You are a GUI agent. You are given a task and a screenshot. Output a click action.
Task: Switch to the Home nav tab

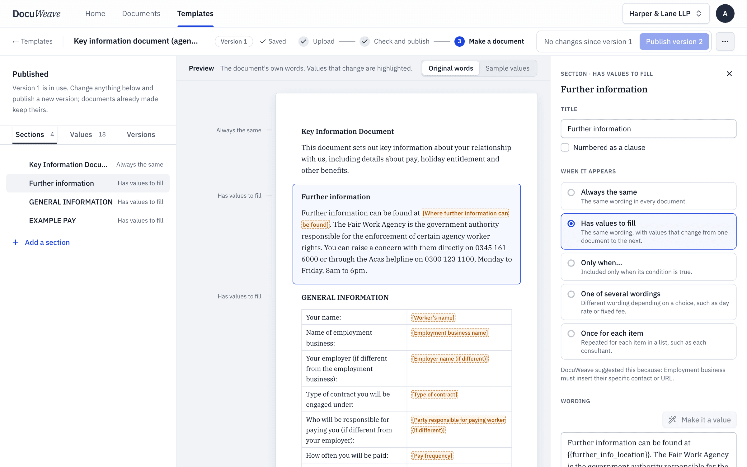click(x=95, y=14)
